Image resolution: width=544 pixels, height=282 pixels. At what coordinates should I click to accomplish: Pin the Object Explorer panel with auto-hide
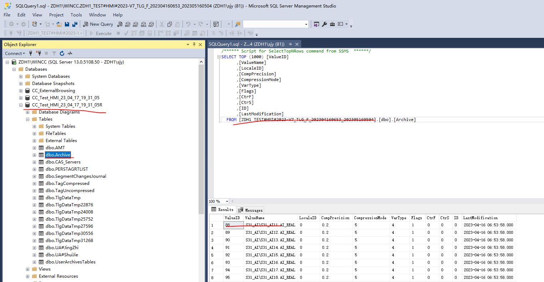point(194,44)
